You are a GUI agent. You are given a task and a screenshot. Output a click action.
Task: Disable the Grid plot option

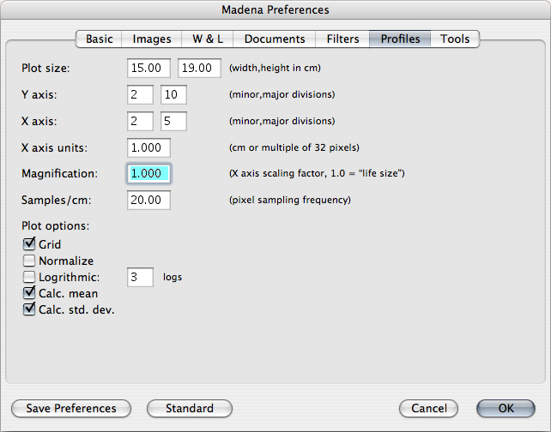(x=29, y=245)
